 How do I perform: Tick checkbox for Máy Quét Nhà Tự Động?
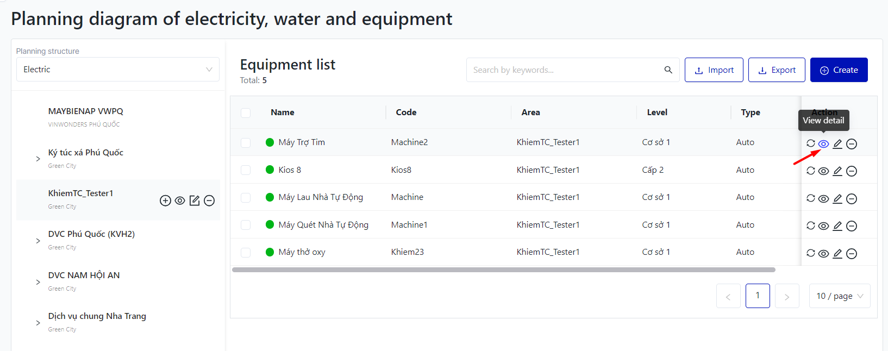pyautogui.click(x=246, y=225)
